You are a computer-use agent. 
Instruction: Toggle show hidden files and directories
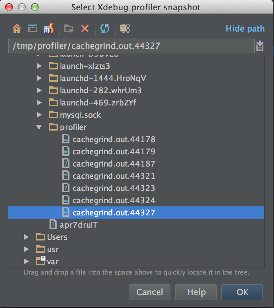point(125,29)
